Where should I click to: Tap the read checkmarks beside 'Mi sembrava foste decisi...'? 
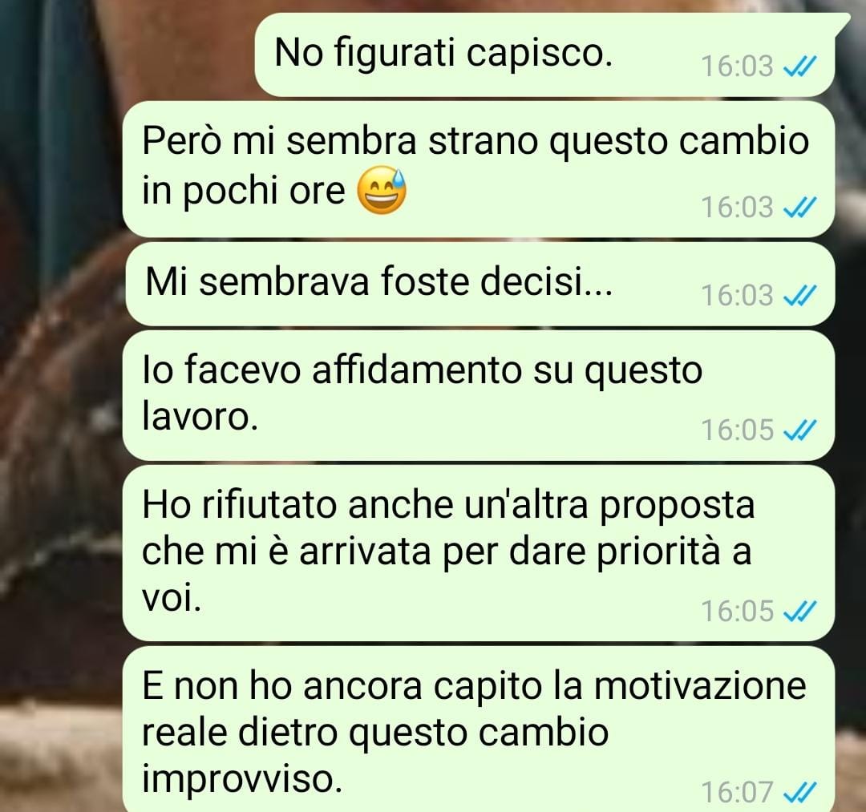click(x=800, y=296)
